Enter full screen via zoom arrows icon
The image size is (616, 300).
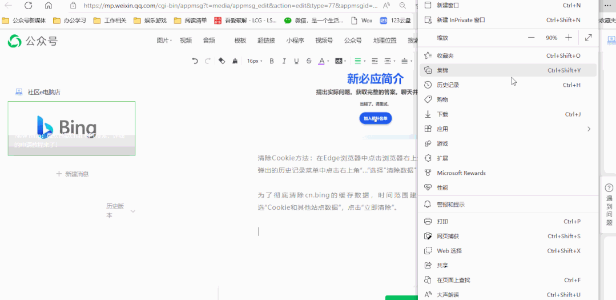(589, 38)
